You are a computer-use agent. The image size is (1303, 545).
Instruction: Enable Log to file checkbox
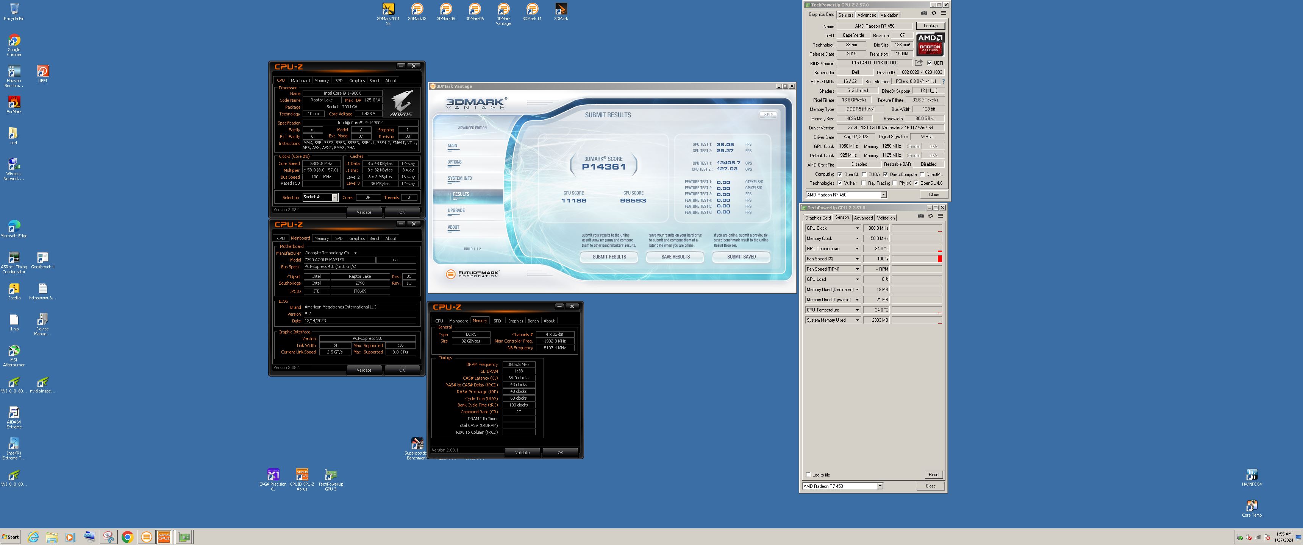pos(808,475)
